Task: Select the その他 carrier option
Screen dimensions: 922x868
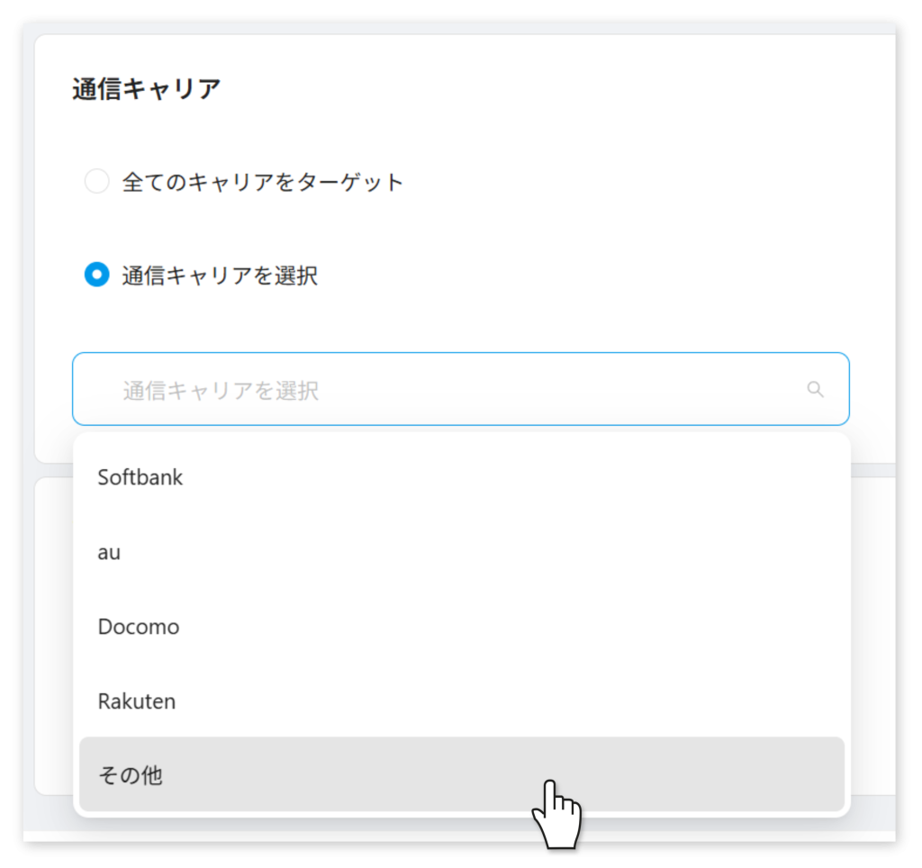Action: [x=131, y=775]
